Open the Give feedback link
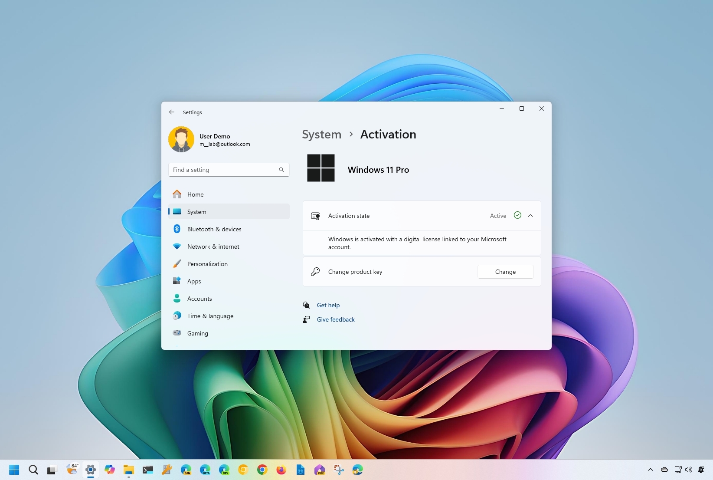The image size is (713, 480). pos(335,319)
